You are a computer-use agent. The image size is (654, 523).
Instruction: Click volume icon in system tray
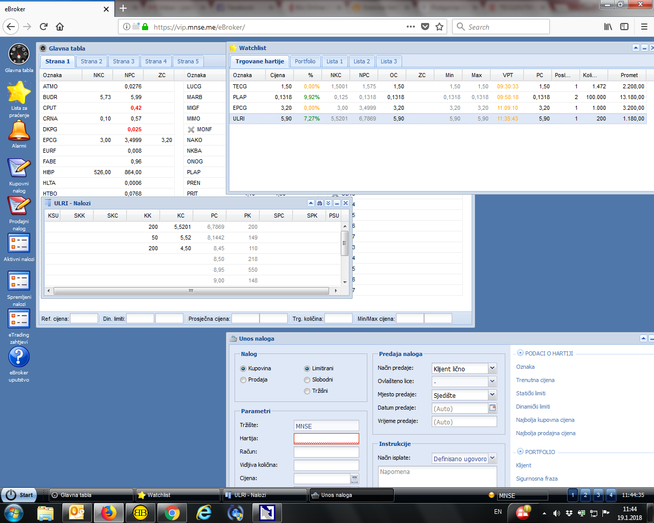tap(556, 513)
